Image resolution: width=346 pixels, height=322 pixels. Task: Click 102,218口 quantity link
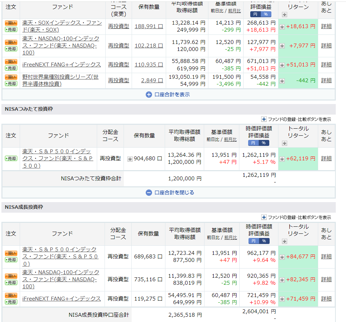click(149, 46)
